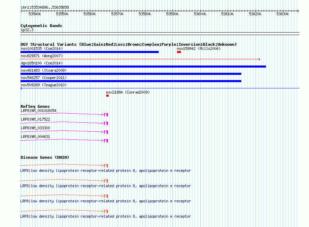The height and width of the screenshot is (227, 309).
Task: Select the small red nsv159942 loss marker
Action: tap(179, 52)
